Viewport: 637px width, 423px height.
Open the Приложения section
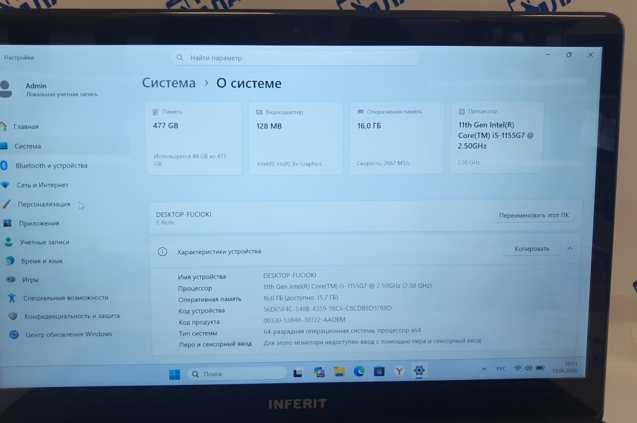coord(39,223)
